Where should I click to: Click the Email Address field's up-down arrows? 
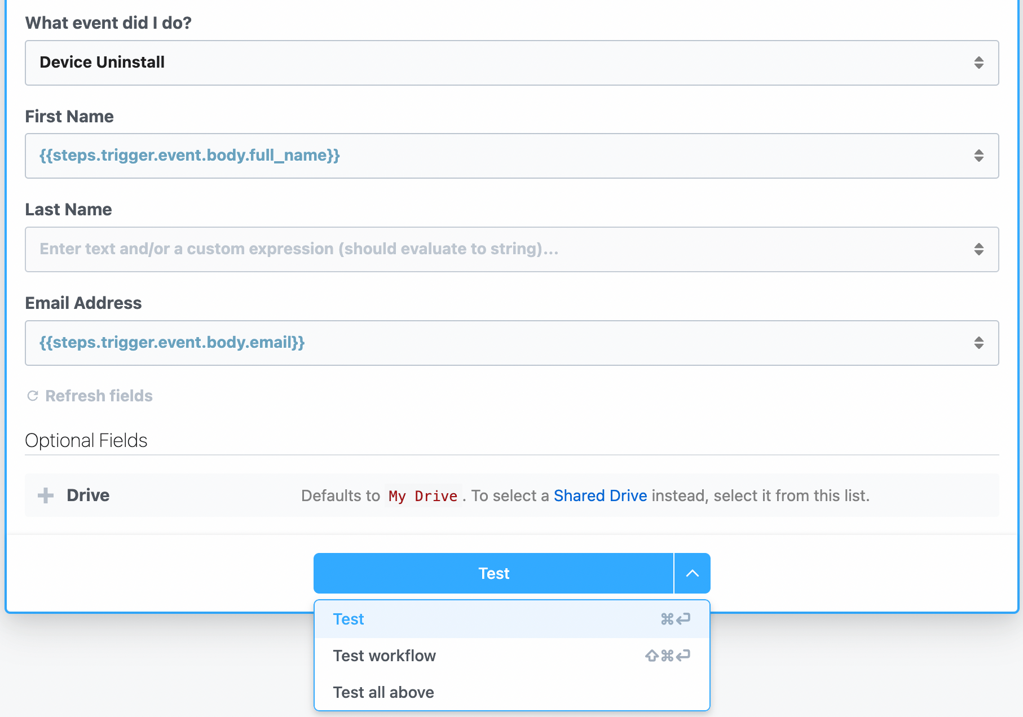click(x=978, y=343)
